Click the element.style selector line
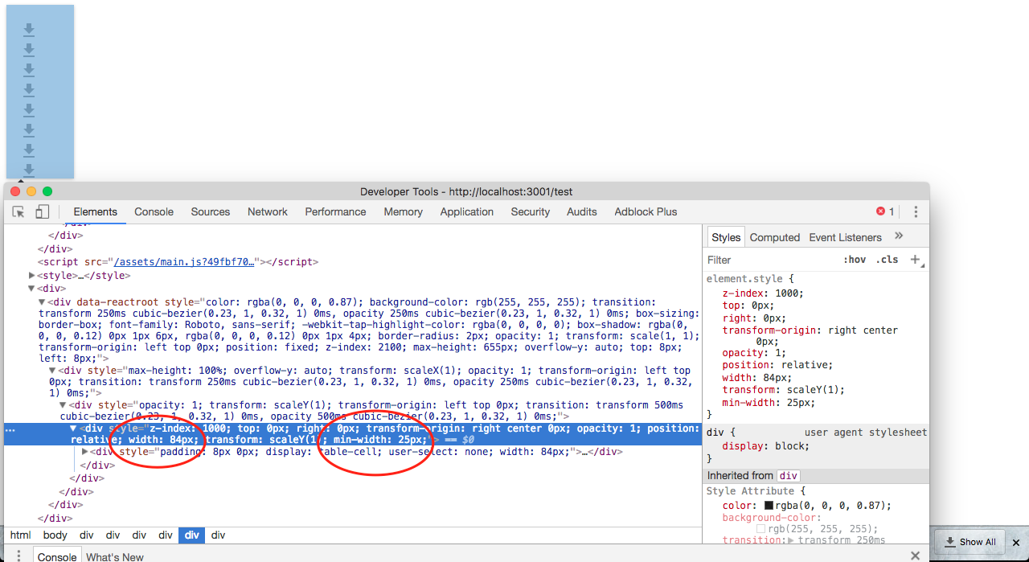Viewport: 1029px width, 562px height. click(750, 278)
